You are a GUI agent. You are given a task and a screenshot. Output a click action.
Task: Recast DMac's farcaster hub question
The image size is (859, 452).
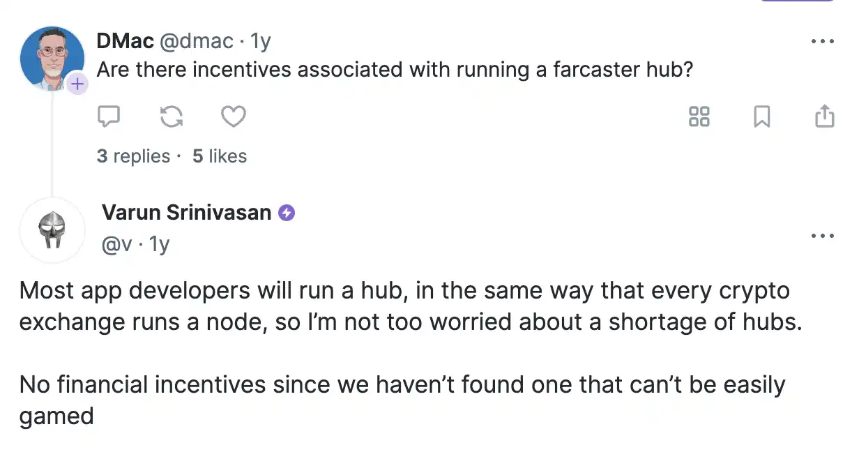(171, 116)
